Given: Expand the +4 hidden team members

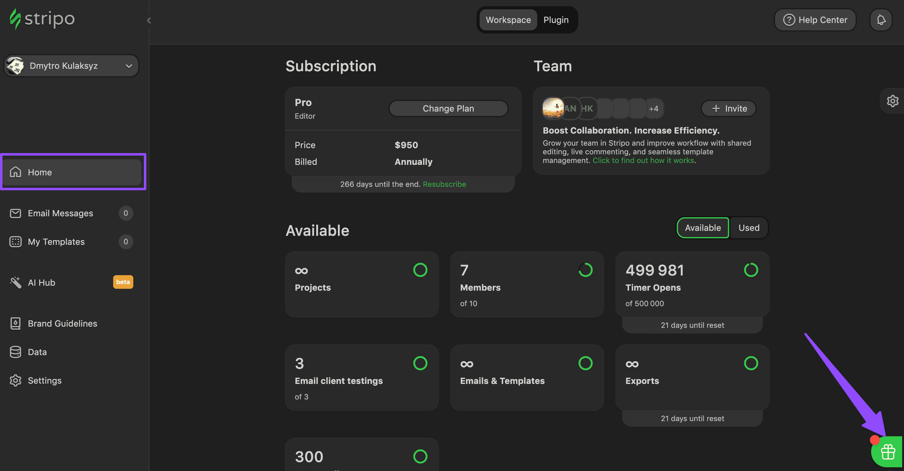Looking at the screenshot, I should (654, 109).
